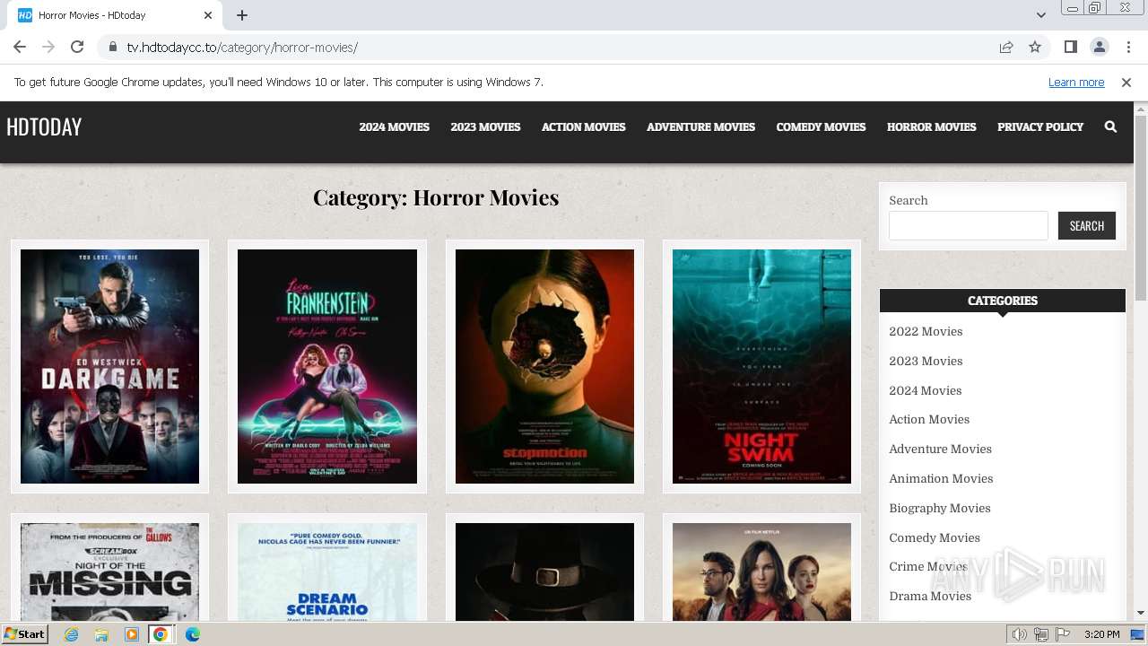
Task: Reload the page with the refresh icon
Action: click(77, 47)
